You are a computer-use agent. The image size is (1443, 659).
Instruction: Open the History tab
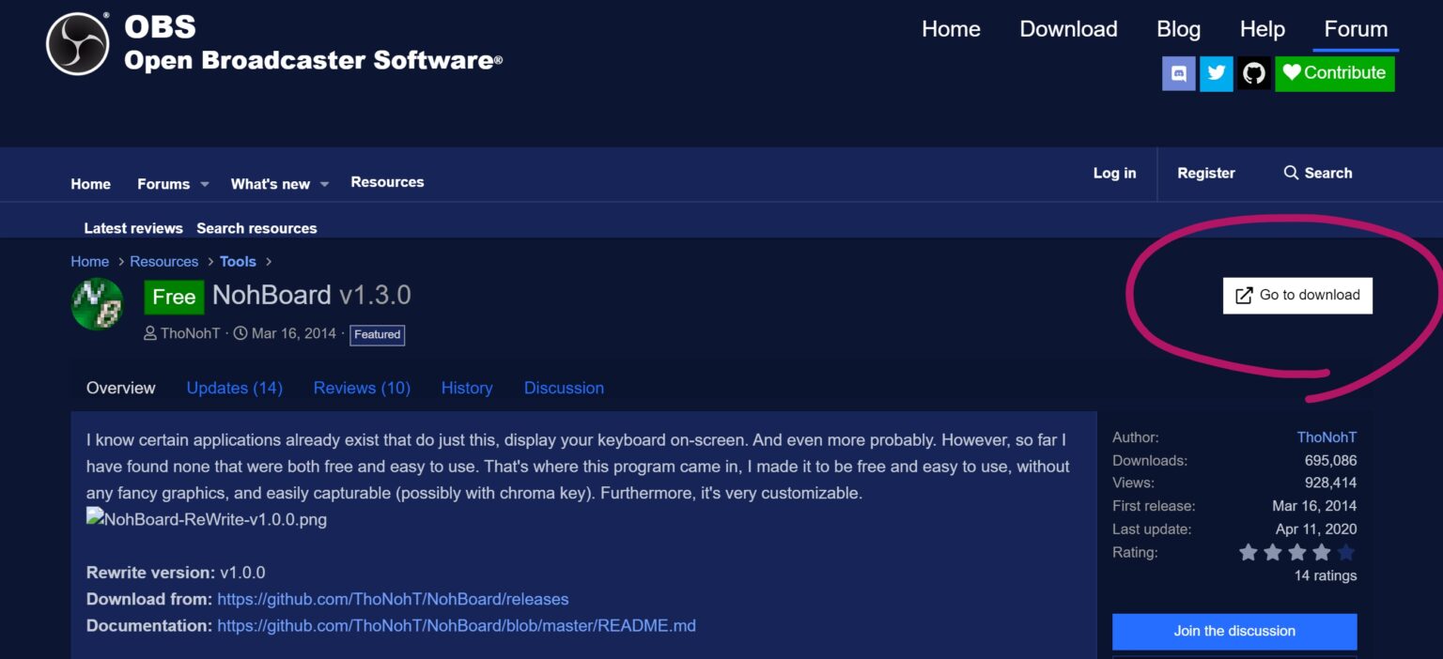[467, 388]
